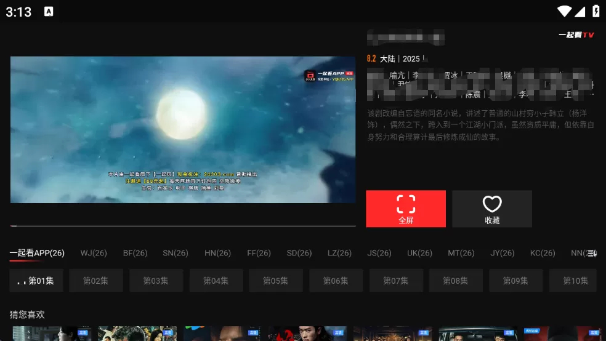Switch to the MT(26) source tab
Image resolution: width=606 pixels, height=341 pixels.
point(461,253)
